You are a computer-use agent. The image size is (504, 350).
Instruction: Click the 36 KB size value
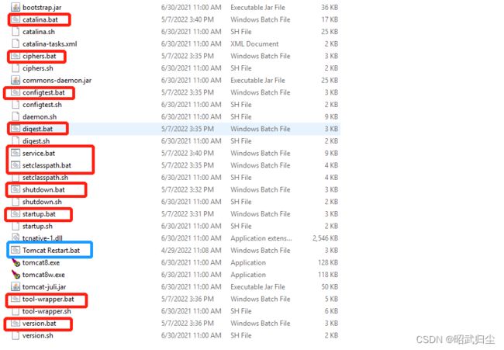[330, 8]
